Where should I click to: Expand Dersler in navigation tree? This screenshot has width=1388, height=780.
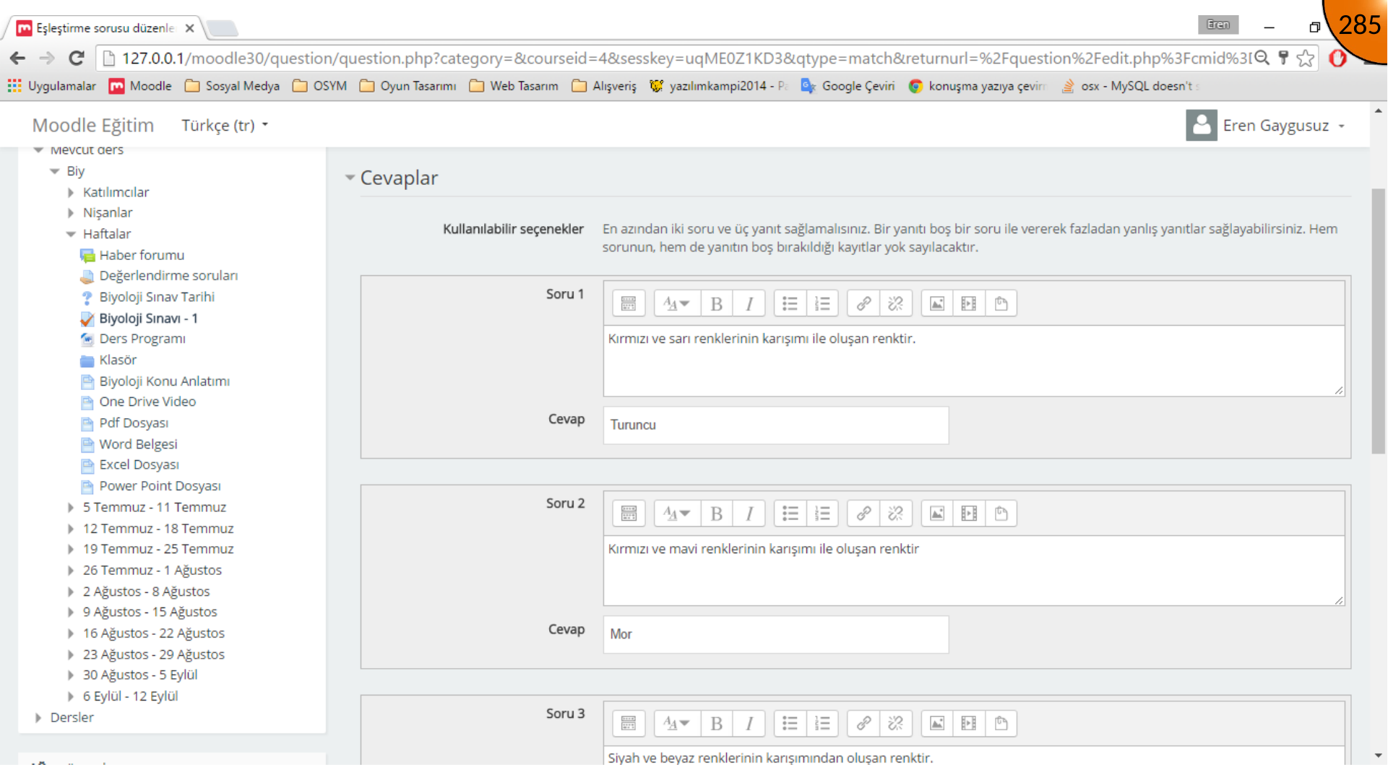(38, 718)
